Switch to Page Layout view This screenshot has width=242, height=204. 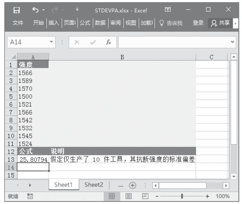click(x=129, y=196)
